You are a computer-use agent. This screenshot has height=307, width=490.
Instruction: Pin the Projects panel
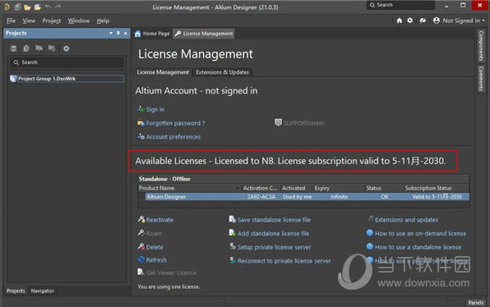click(x=118, y=33)
